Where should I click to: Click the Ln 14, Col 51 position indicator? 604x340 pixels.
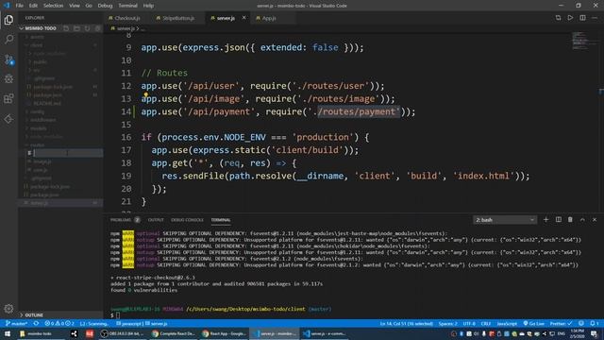click(407, 323)
